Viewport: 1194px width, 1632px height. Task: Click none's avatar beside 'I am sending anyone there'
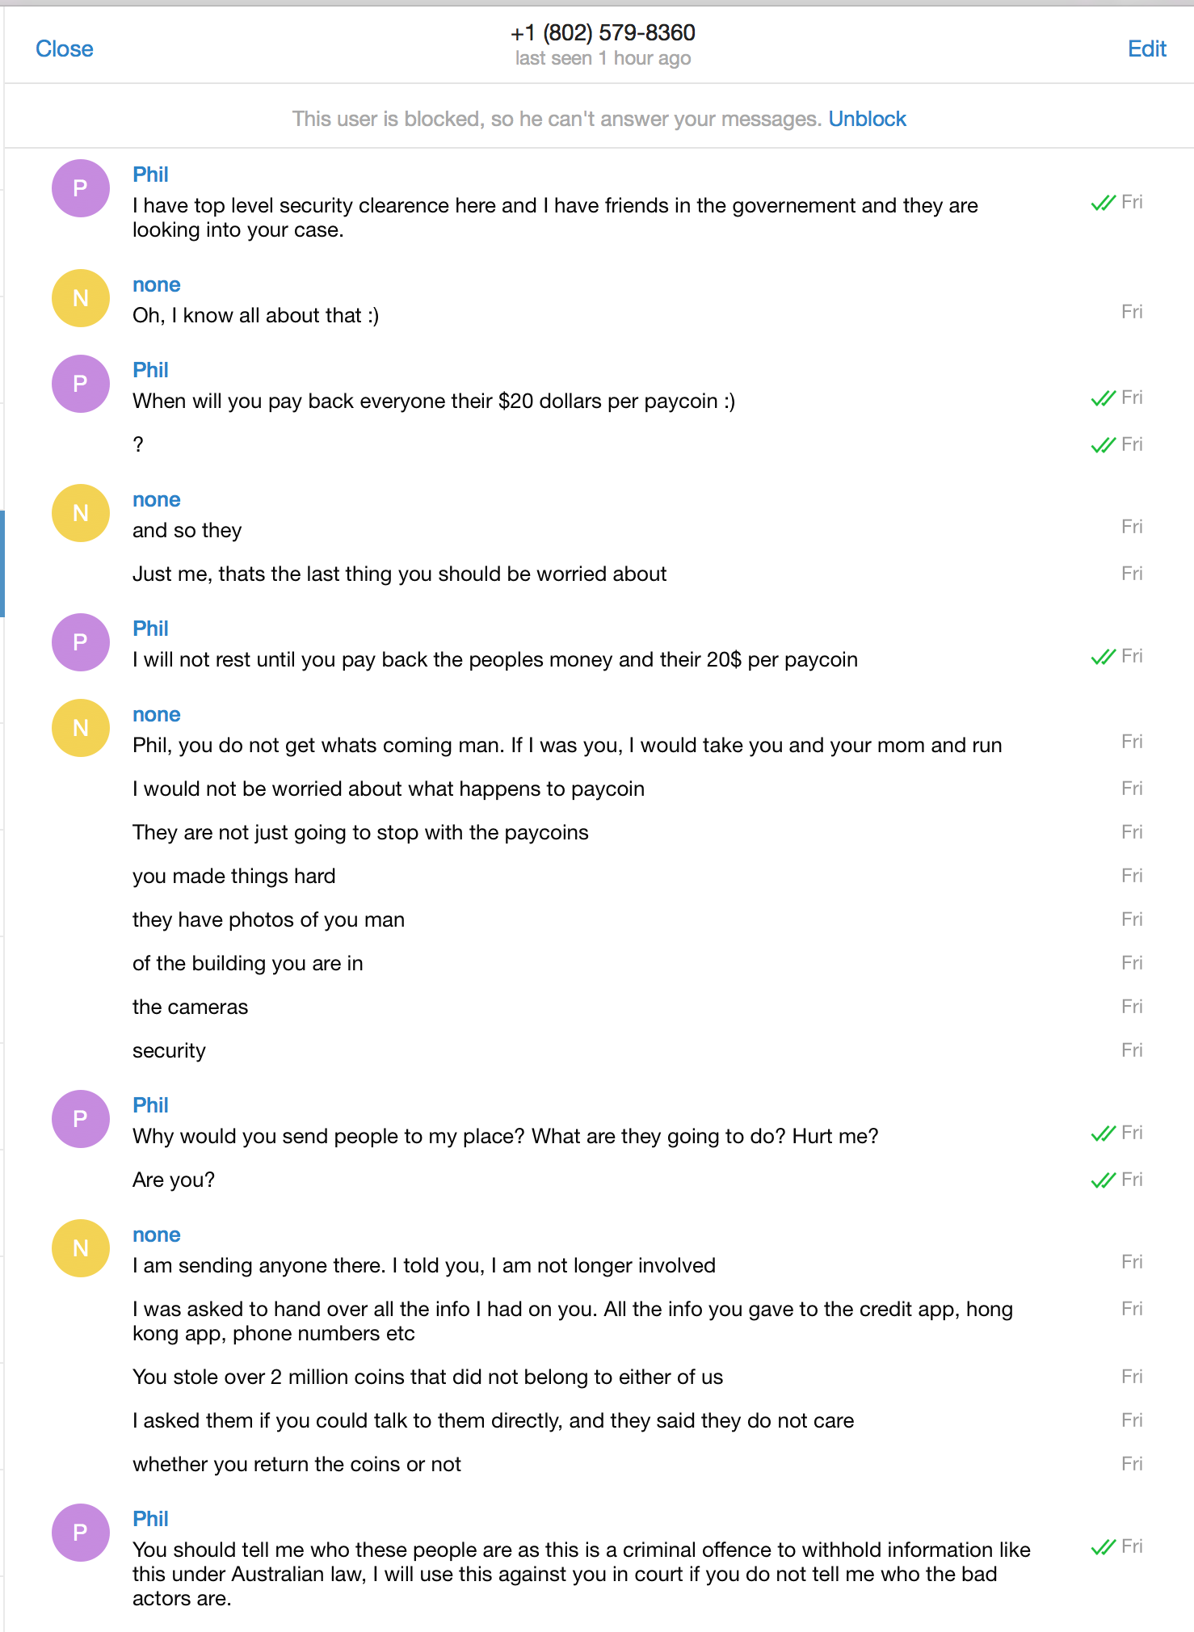pyautogui.click(x=81, y=1248)
